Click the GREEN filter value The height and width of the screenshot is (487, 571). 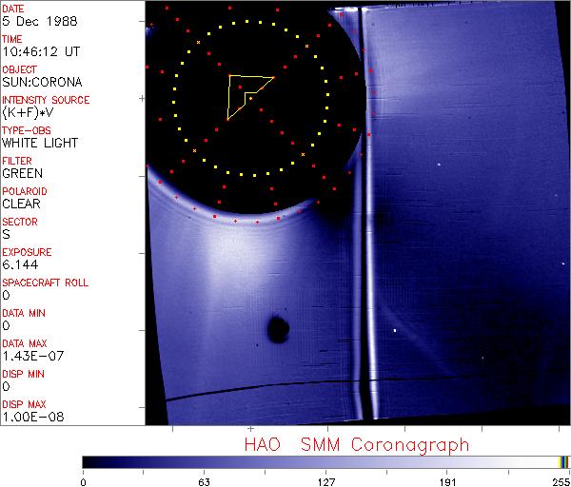(22, 173)
